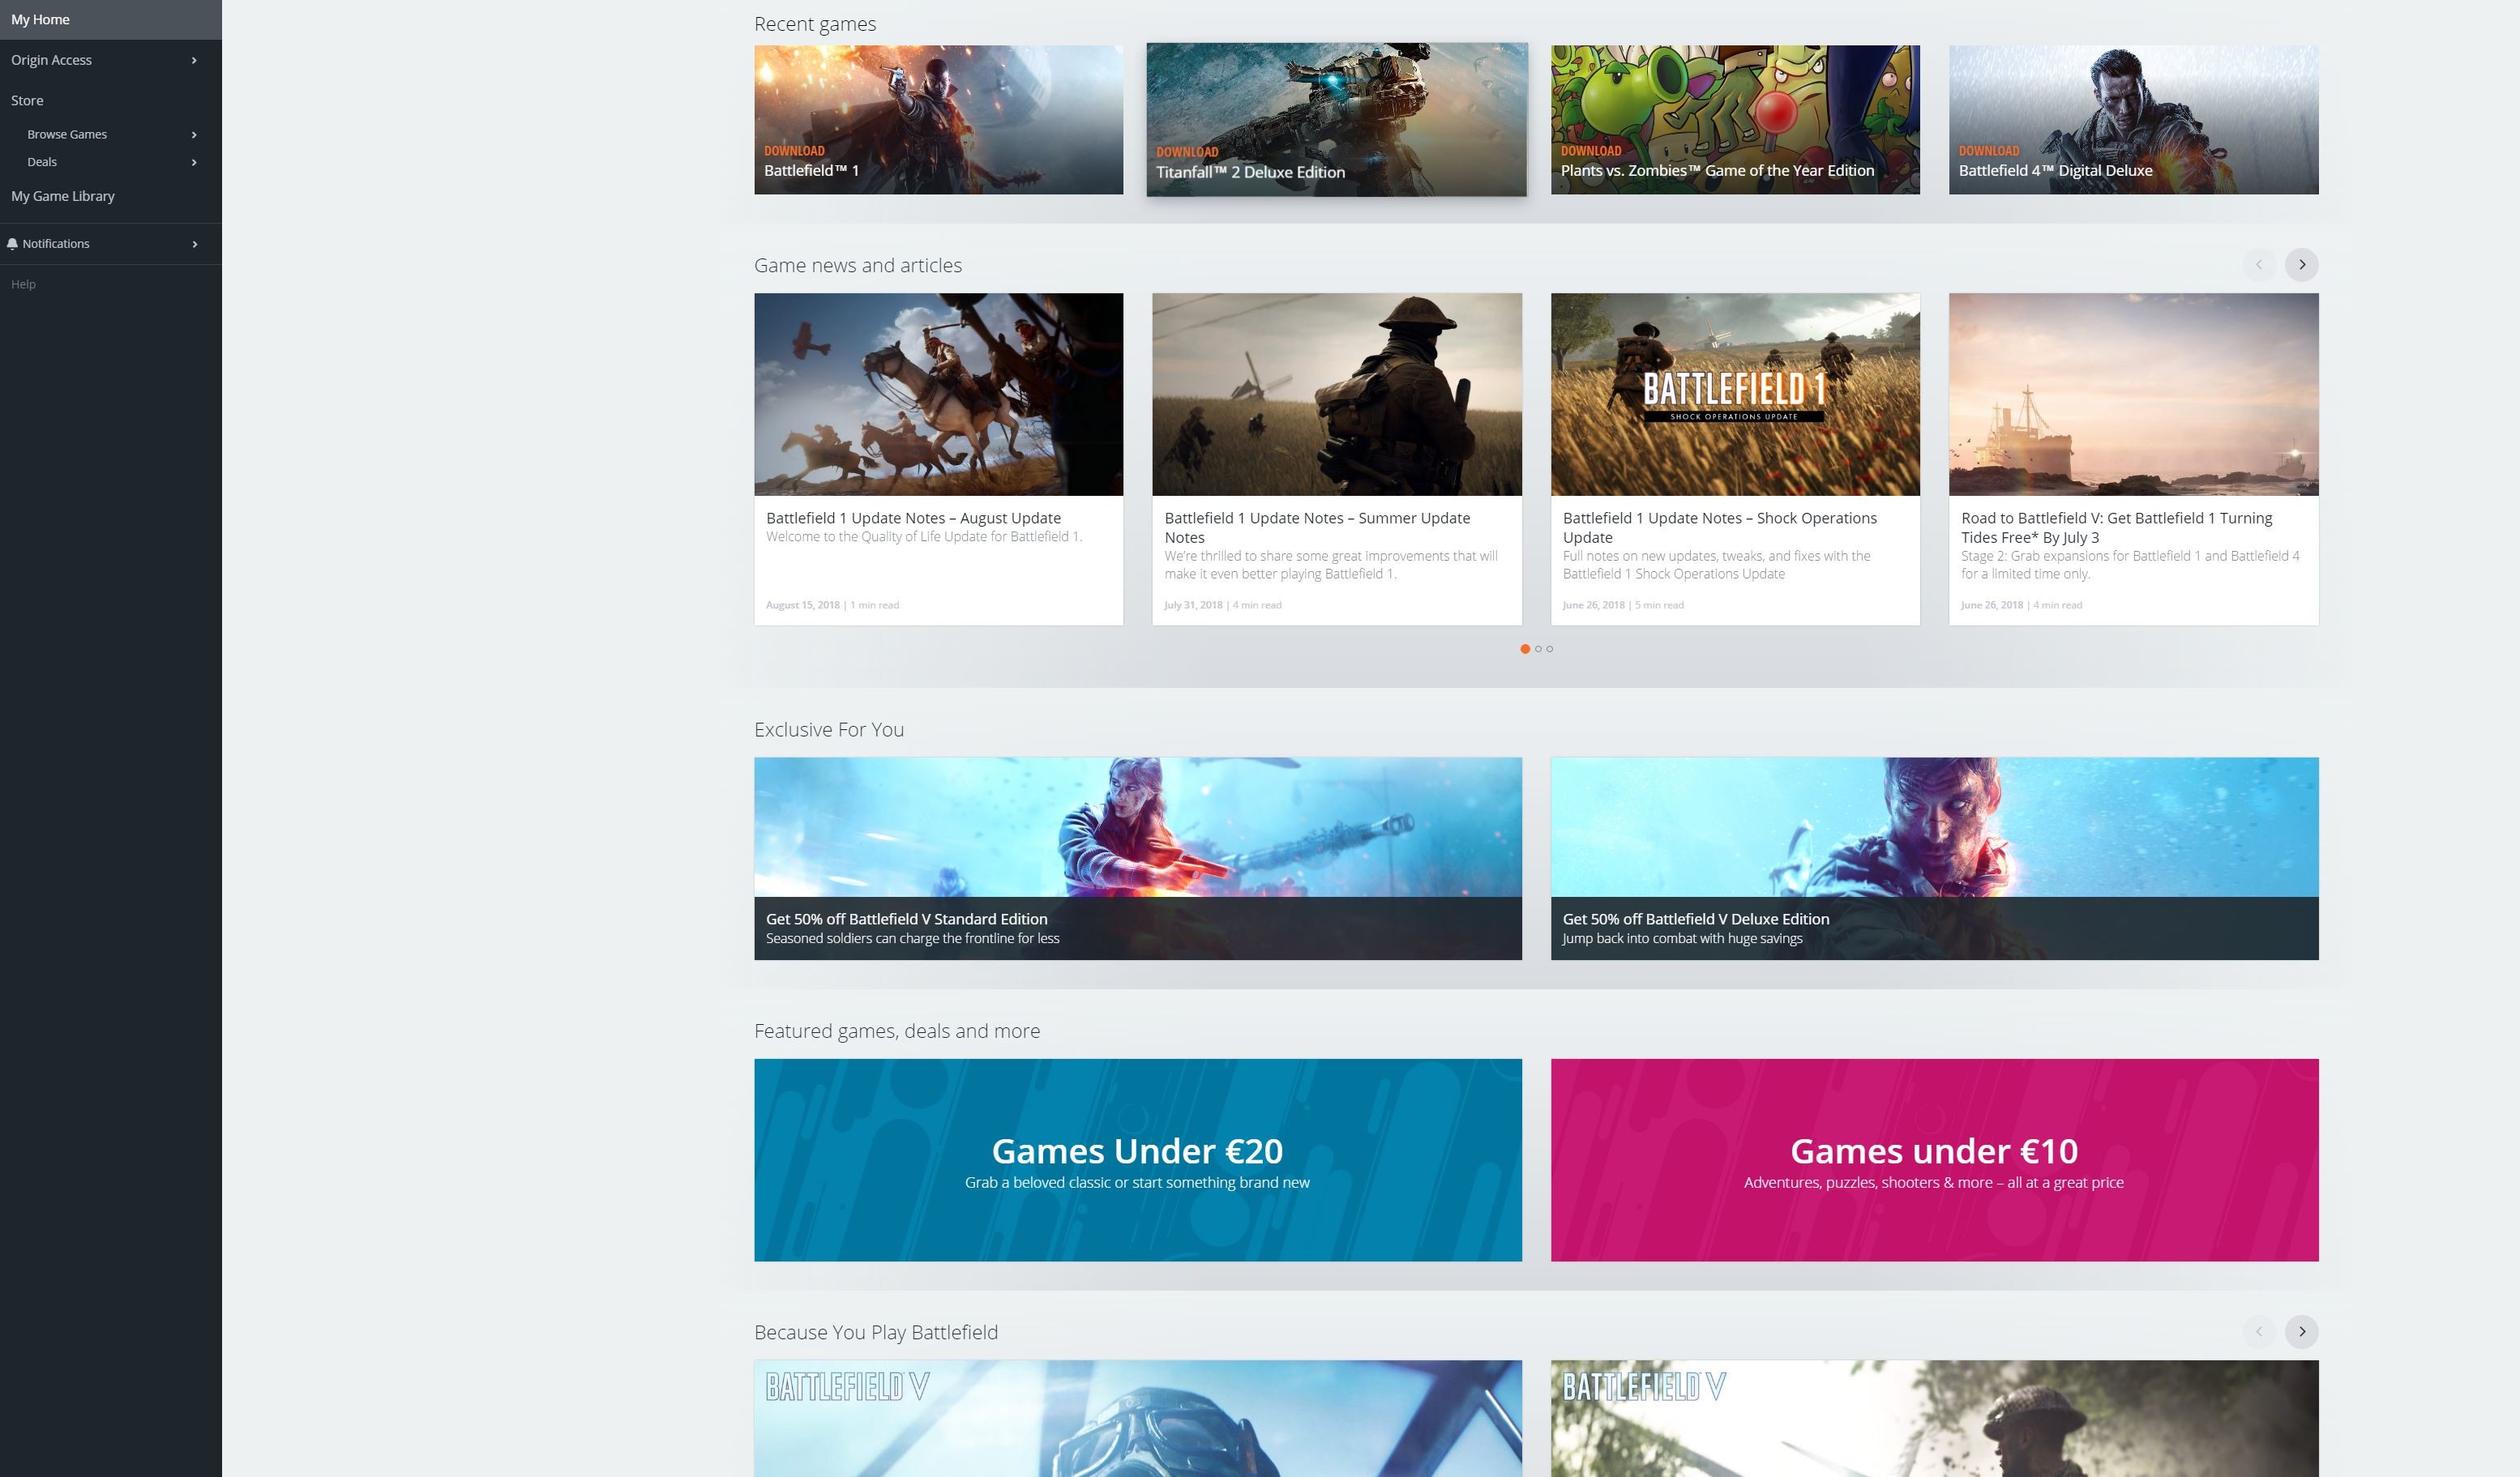Viewport: 2520px width, 1477px height.
Task: Expand the Deals submenu arrow
Action: coord(194,162)
